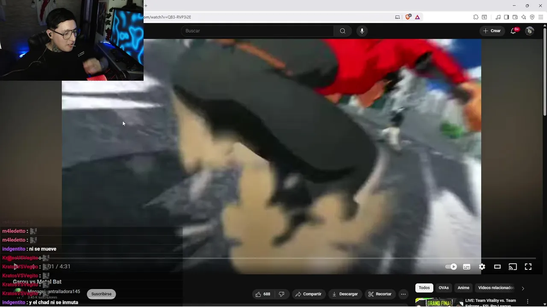This screenshot has height=307, width=547.
Task: Open Leo AI sparkle icon
Action: click(x=523, y=17)
